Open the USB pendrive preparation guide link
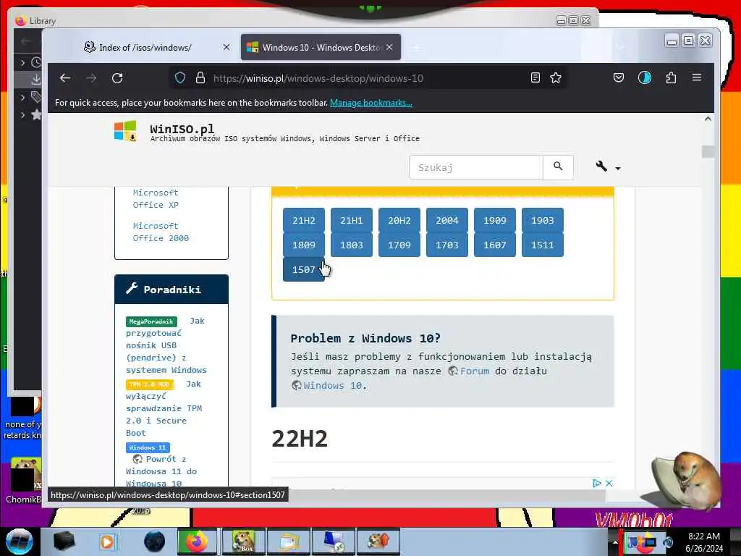Screen dimensions: 741x556 pos(166,345)
